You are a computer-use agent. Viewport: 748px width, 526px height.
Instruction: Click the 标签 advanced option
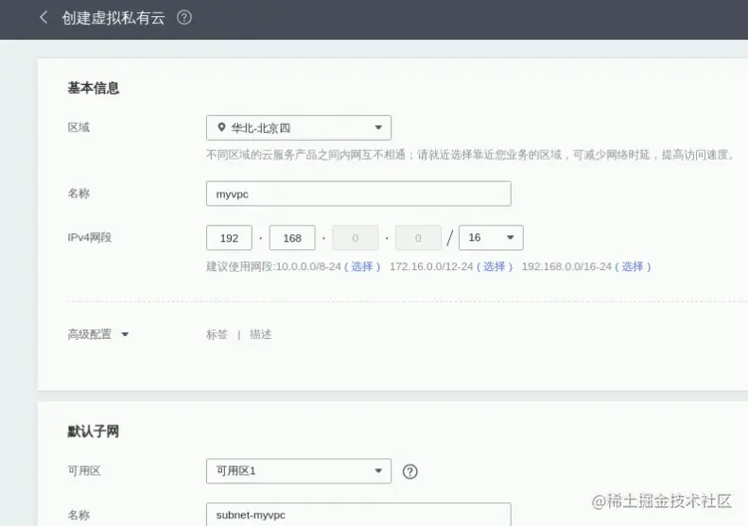point(217,334)
